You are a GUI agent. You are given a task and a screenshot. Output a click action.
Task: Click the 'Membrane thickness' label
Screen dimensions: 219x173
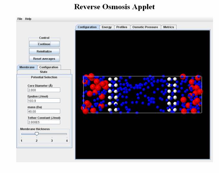35,129
